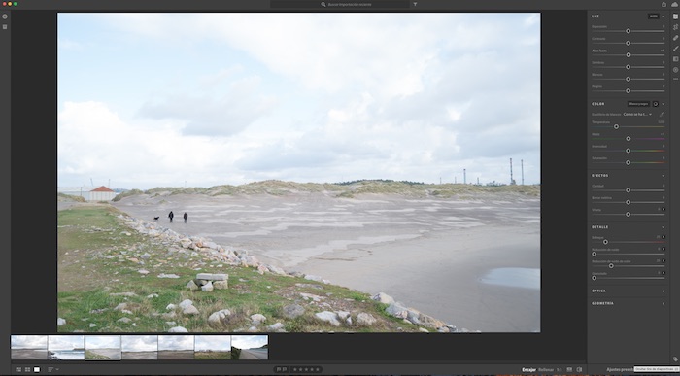Open keywords tag icon at bottom right
Viewport: 680px width, 376px height.
(x=675, y=359)
